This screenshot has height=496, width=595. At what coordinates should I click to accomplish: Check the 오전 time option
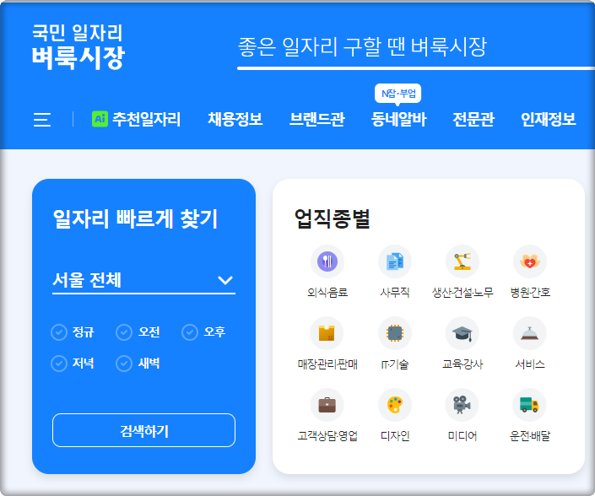click(124, 332)
